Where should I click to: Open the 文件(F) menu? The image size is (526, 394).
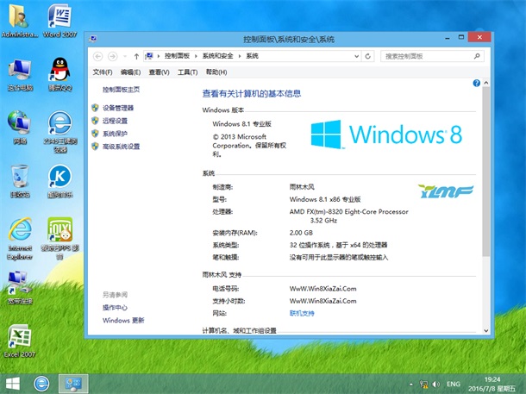click(x=103, y=72)
